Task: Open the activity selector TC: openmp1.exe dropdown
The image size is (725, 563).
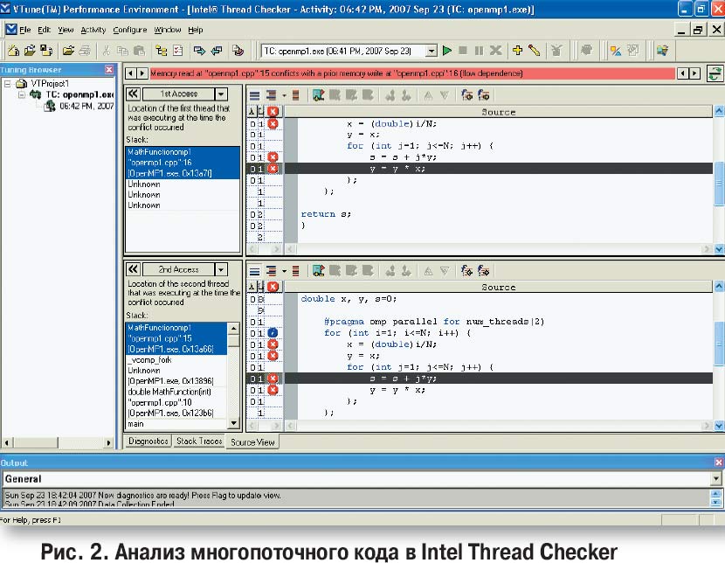Action: point(431,51)
